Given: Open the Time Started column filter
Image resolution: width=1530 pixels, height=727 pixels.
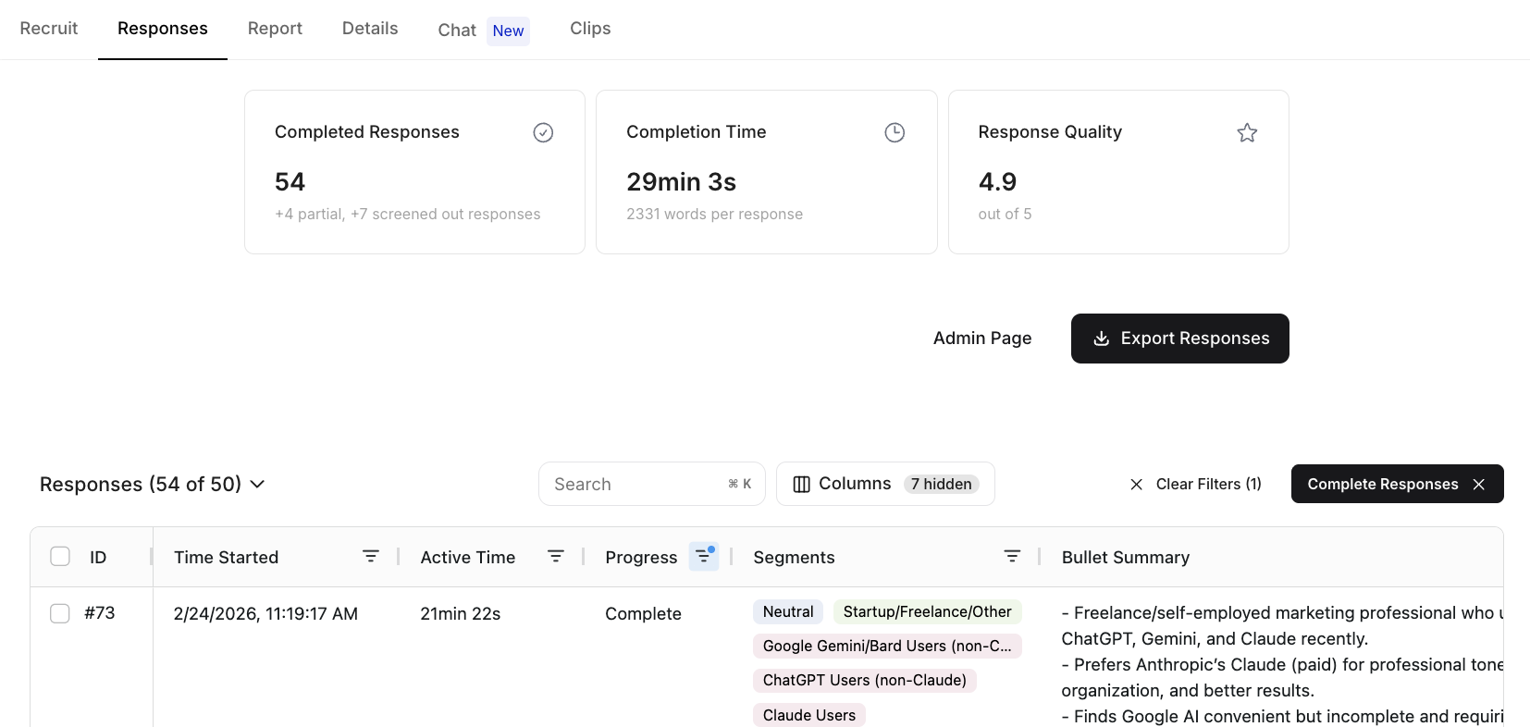Looking at the screenshot, I should click(x=371, y=557).
